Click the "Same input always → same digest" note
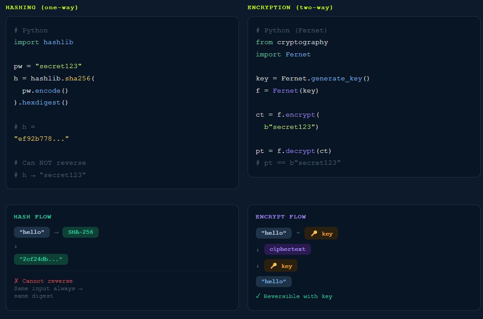Viewport: 483px width, 319px height. coord(48,292)
